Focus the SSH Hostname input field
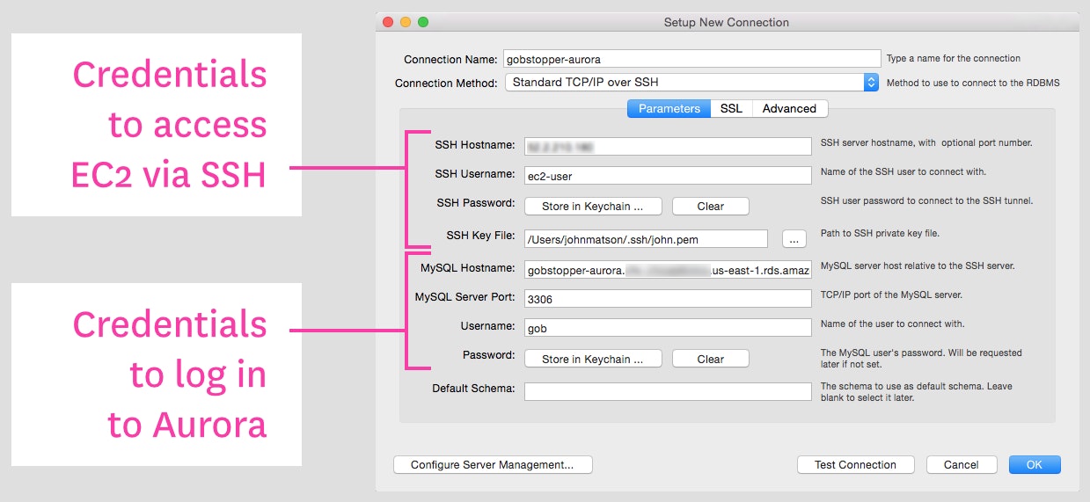The image size is (1090, 502). (x=667, y=147)
